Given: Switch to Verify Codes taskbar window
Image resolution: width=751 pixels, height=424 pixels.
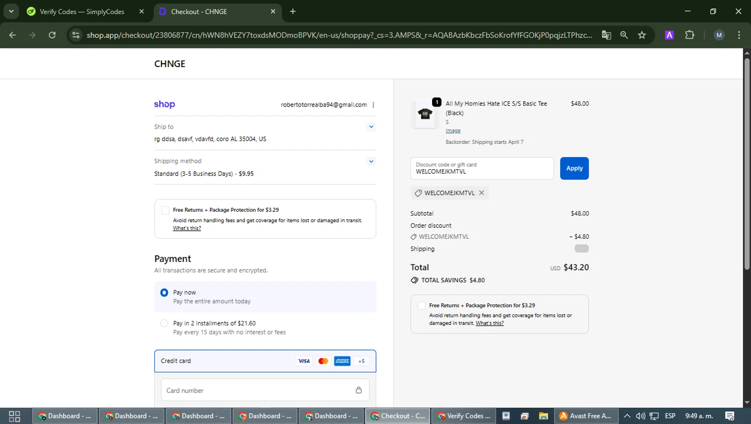Looking at the screenshot, I should coord(464,416).
